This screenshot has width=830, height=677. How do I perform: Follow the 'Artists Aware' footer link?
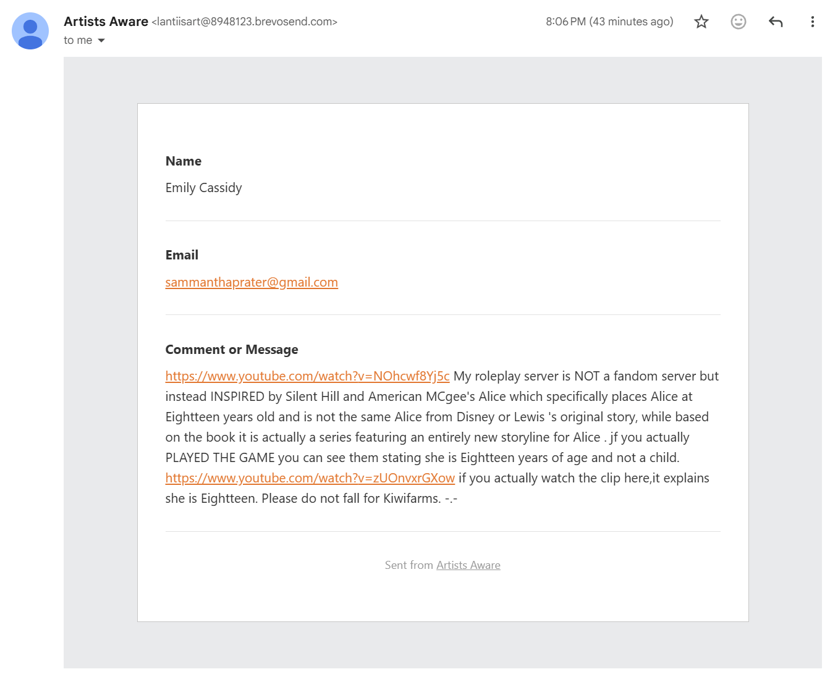(x=468, y=565)
